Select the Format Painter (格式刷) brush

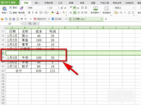click(x=21, y=8)
